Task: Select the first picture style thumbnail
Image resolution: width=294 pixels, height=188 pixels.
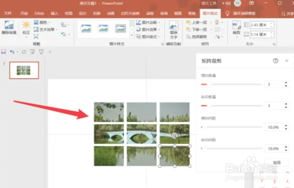Action: [x=86, y=29]
